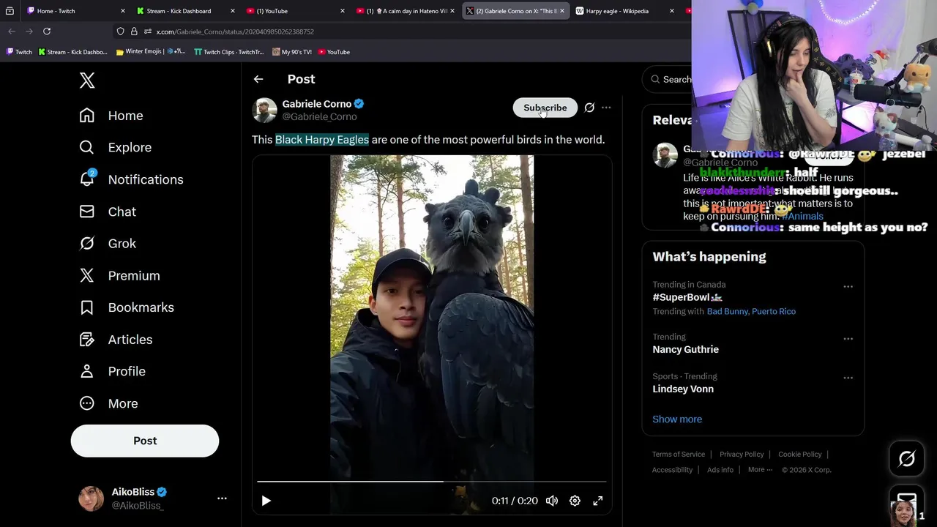This screenshot has height=527, width=937.
Task: Open the Terms of Service link
Action: pyautogui.click(x=679, y=455)
